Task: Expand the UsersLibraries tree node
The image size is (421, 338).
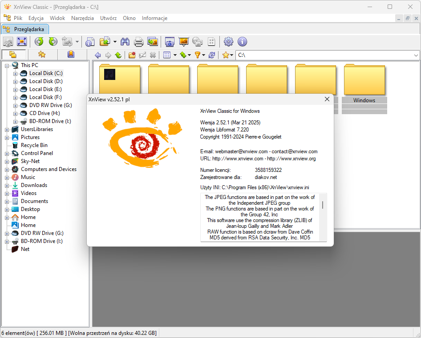Action: pos(7,130)
